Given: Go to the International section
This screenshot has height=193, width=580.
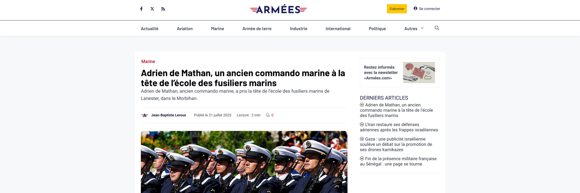Looking at the screenshot, I should [338, 29].
